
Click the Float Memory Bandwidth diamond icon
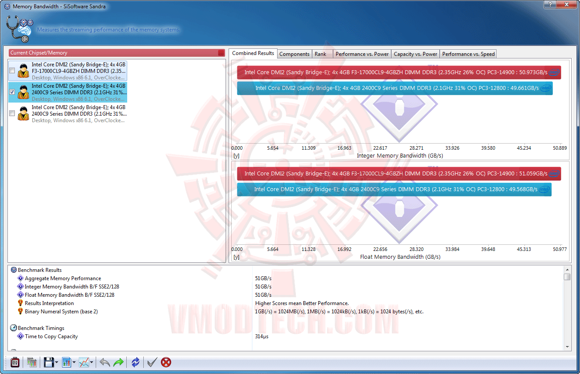pos(21,295)
